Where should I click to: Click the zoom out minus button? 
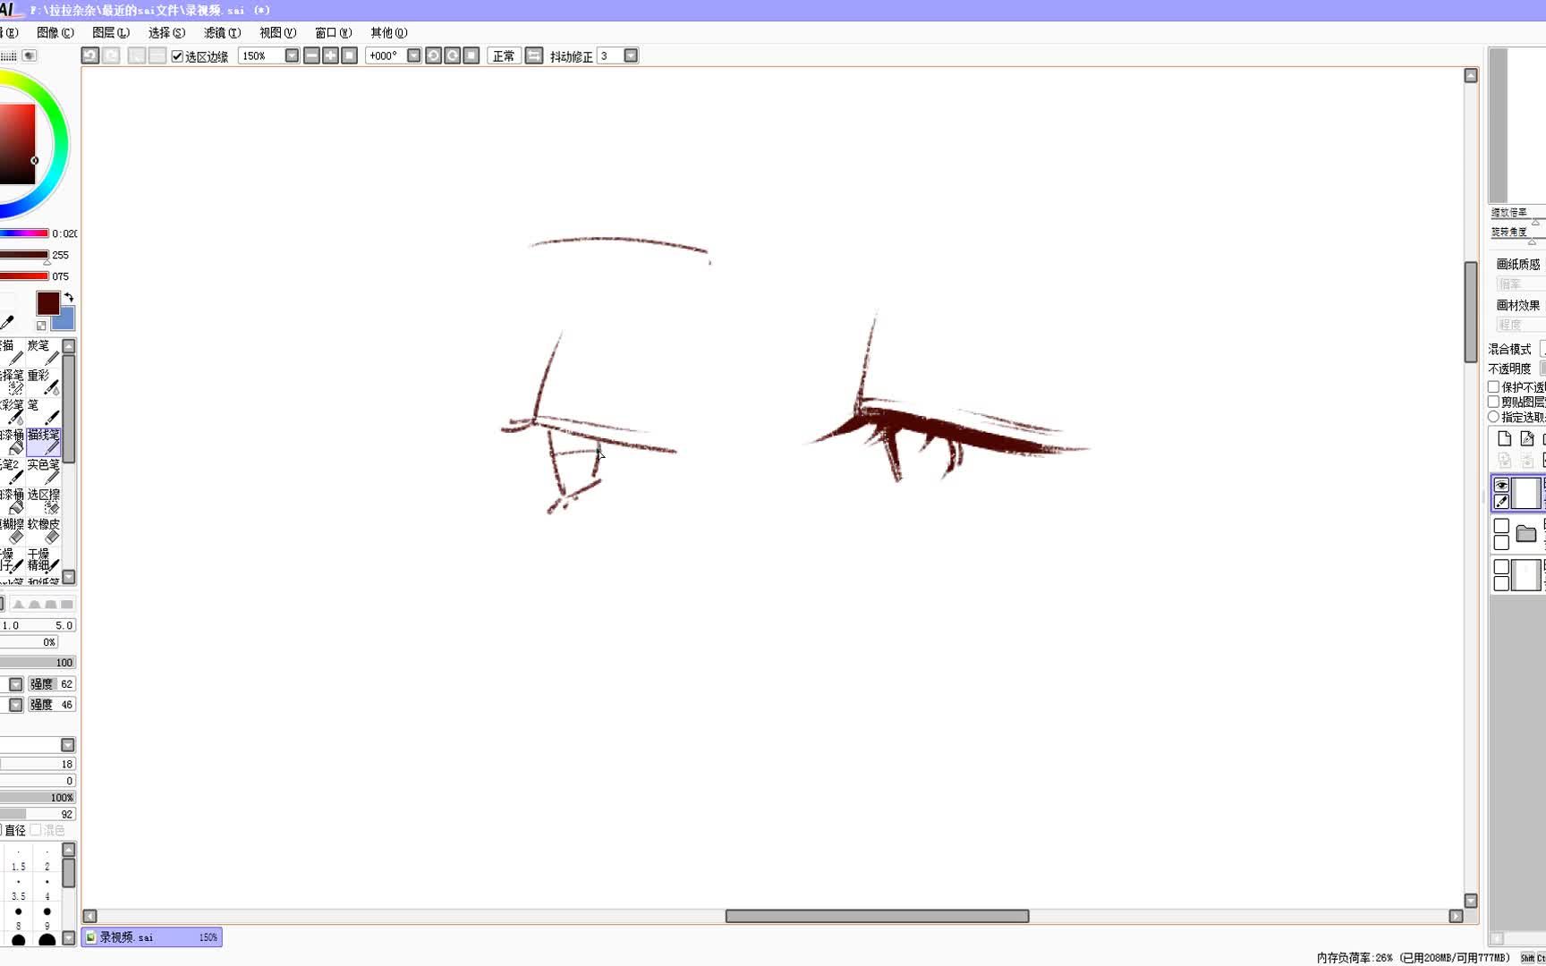tap(311, 55)
